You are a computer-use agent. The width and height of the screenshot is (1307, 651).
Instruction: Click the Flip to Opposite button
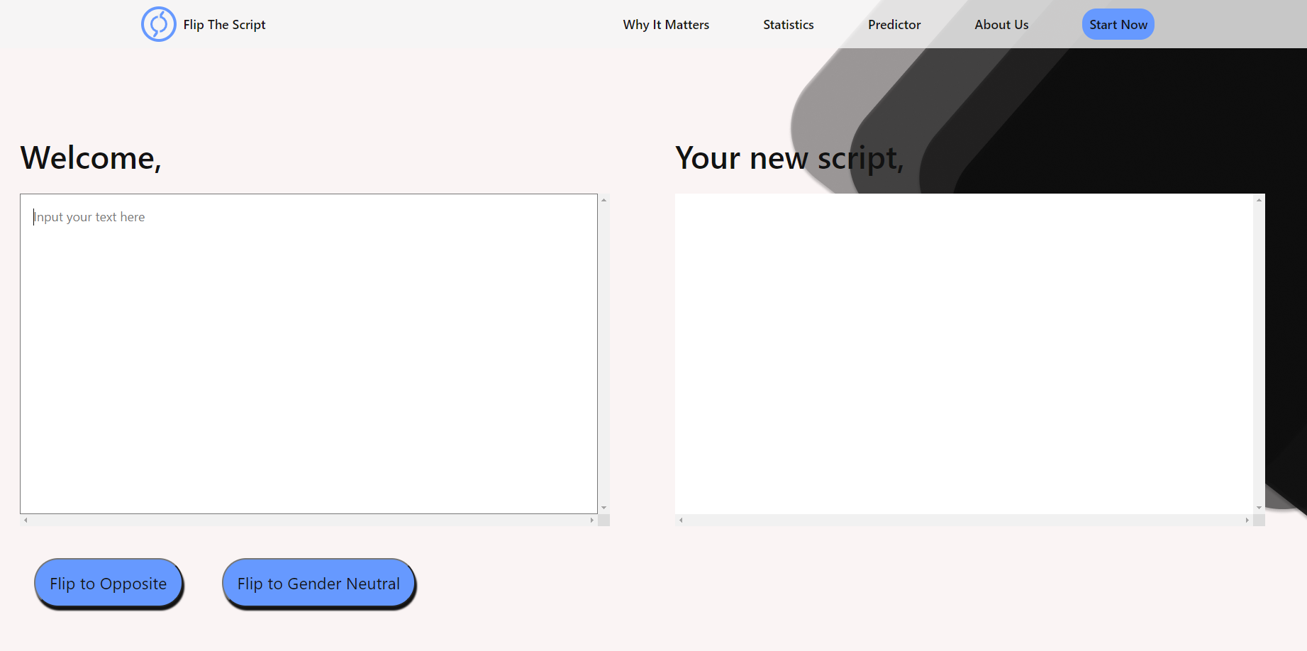click(x=108, y=583)
